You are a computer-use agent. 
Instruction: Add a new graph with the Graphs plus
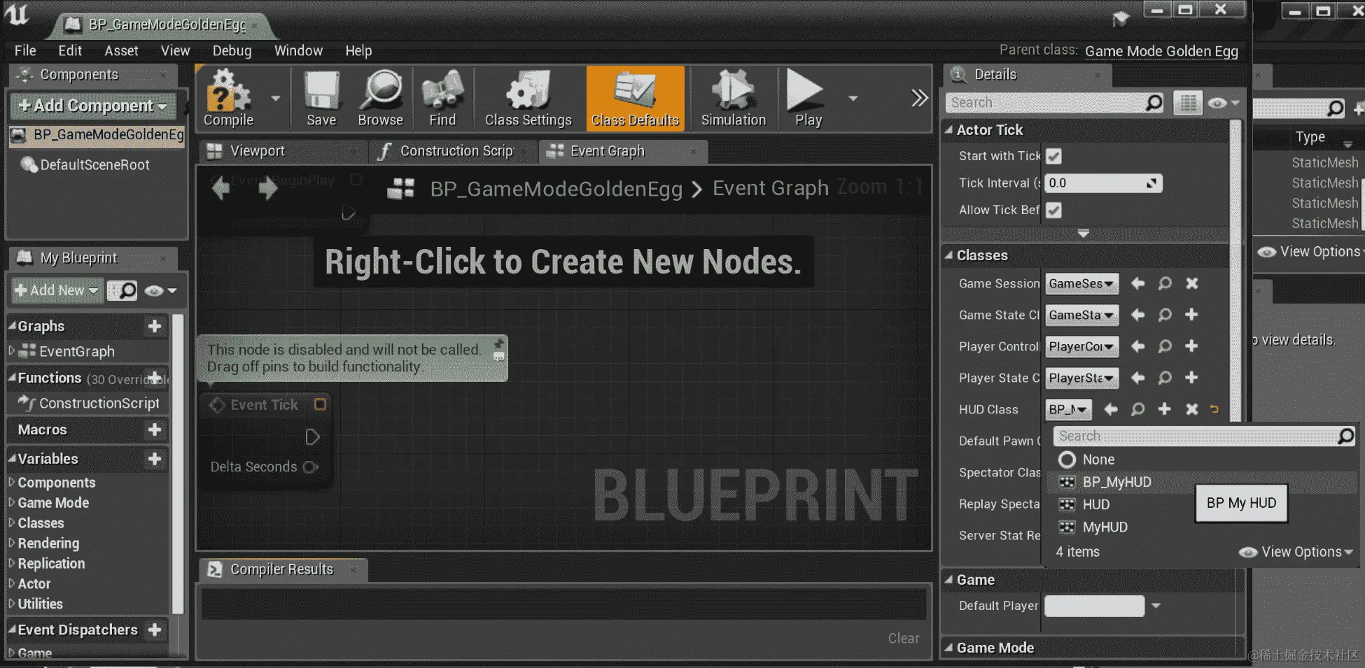pyautogui.click(x=155, y=326)
